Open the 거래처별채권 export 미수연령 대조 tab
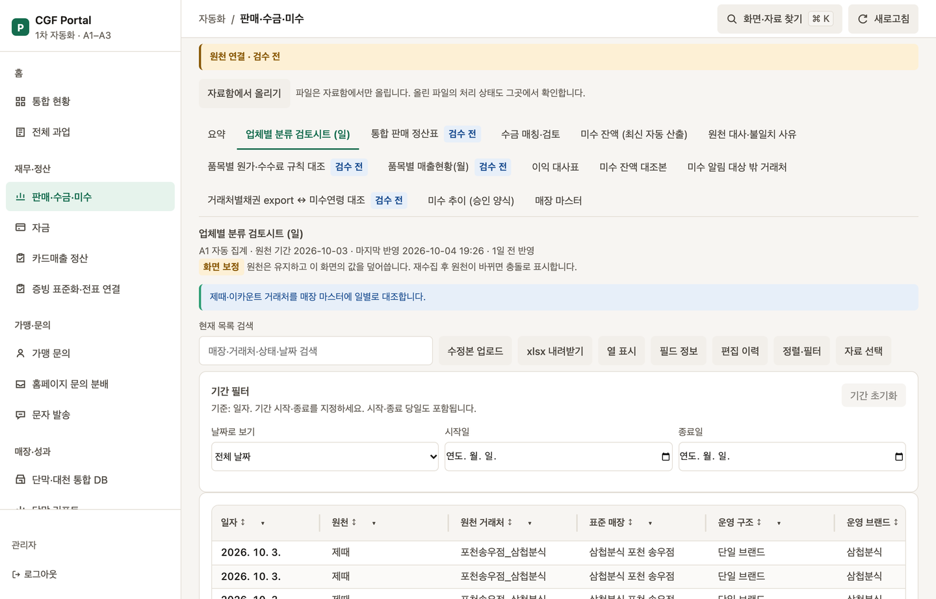The width and height of the screenshot is (936, 599). pyautogui.click(x=307, y=200)
